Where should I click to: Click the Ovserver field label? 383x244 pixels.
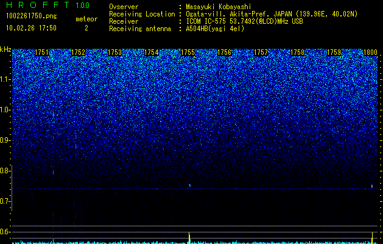124,7
